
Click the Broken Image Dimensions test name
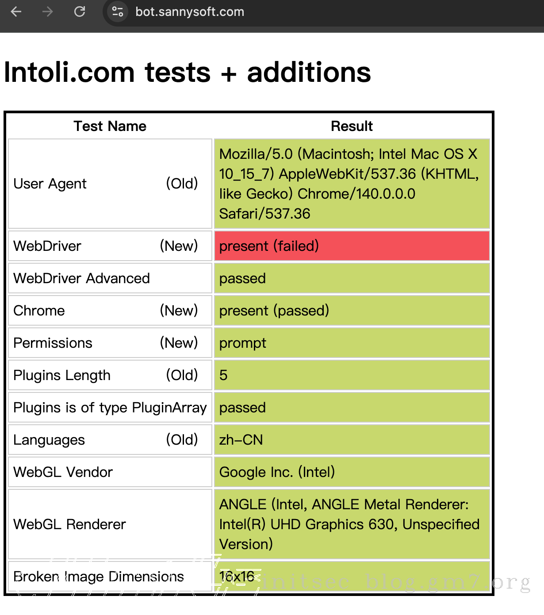pyautogui.click(x=99, y=577)
